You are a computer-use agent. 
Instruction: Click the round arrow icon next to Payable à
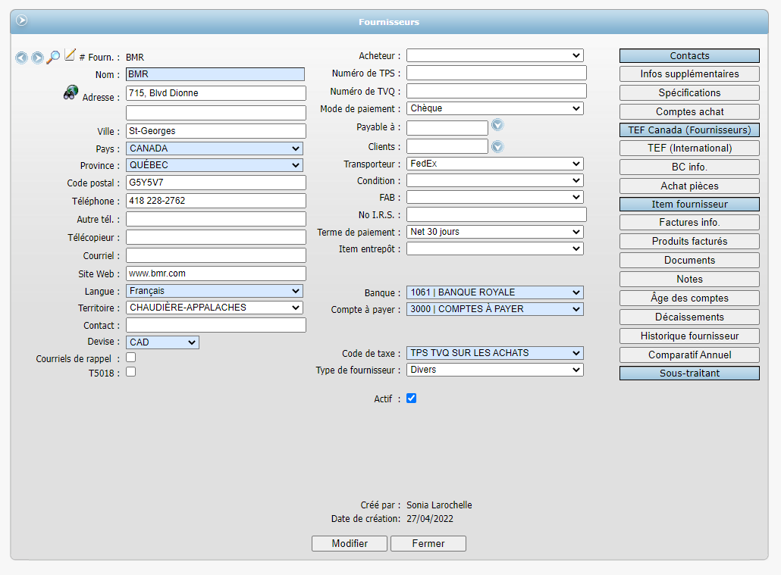(x=497, y=125)
